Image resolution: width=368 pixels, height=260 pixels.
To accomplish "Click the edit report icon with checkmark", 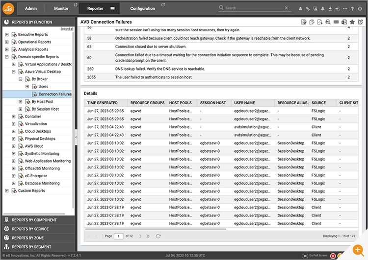I will point(304,22).
